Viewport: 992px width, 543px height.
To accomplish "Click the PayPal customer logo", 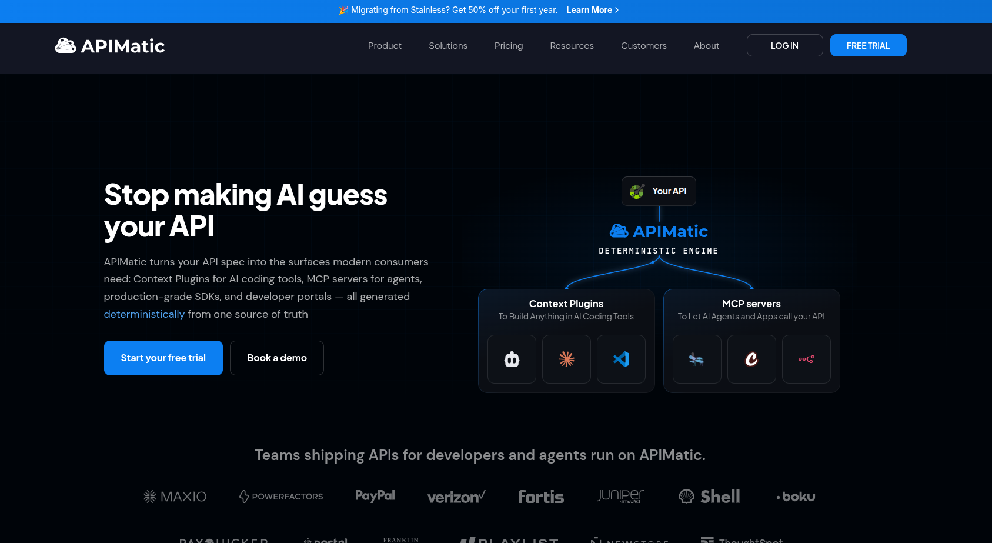I will (375, 496).
